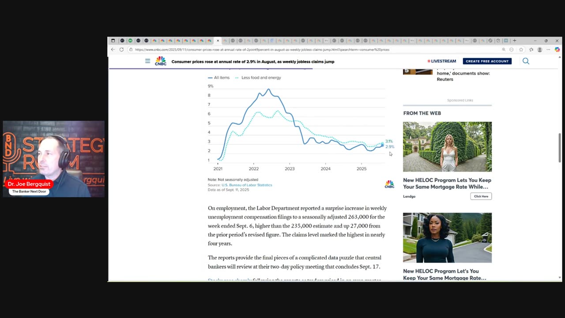Open a new browser tab with plus
The image size is (565, 318).
pos(514,41)
